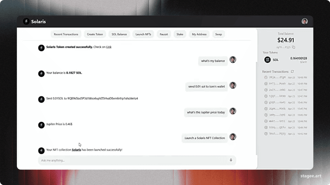Image resolution: width=330 pixels, height=185 pixels.
Task: Click the chat vertical scrollbar
Action: (256, 106)
